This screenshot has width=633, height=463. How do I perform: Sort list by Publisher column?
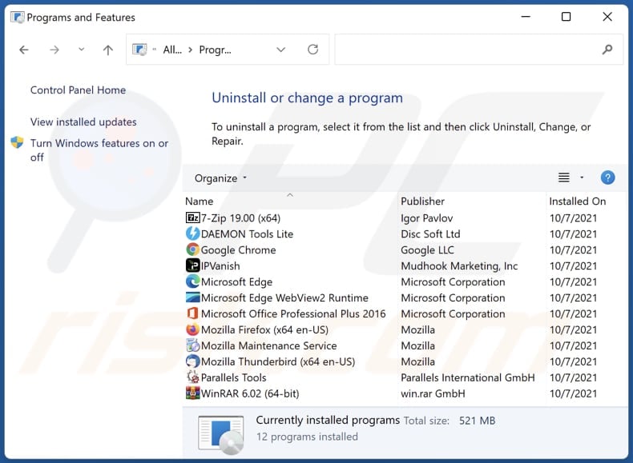(x=422, y=202)
